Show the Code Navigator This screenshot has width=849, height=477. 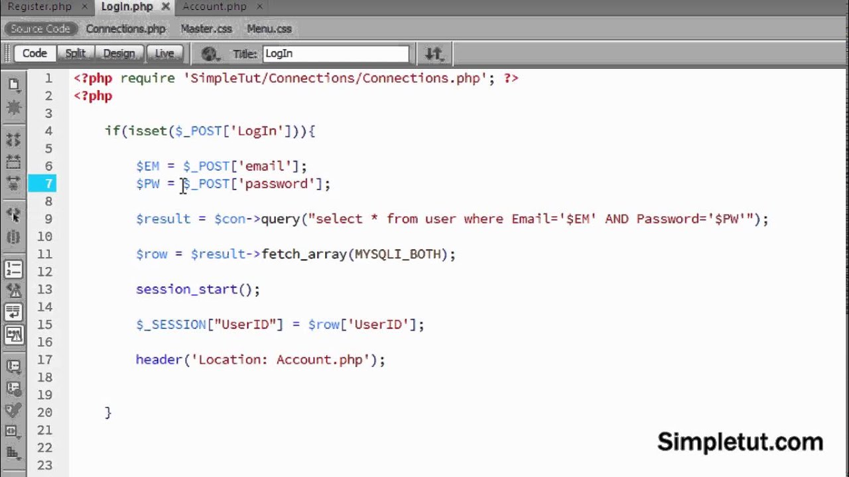pyautogui.click(x=14, y=107)
